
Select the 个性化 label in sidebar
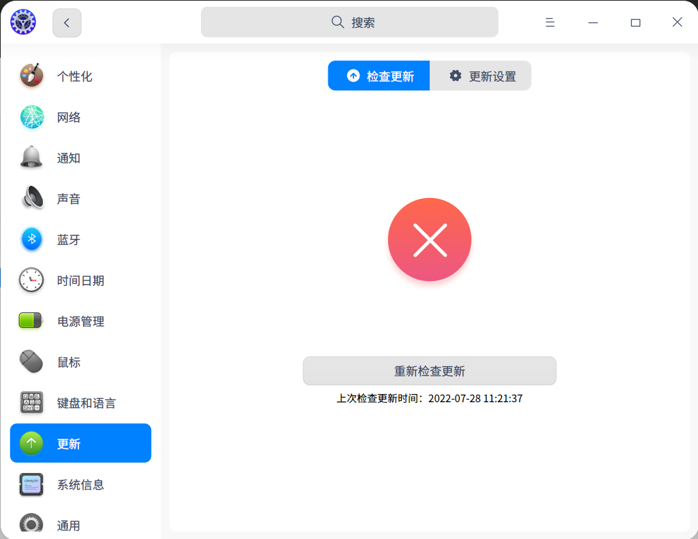click(x=75, y=76)
